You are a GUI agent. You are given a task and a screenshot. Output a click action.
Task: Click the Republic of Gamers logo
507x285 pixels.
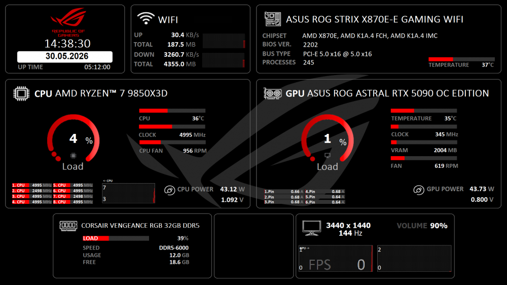[x=68, y=22]
